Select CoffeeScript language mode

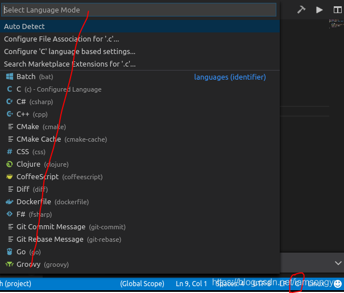click(x=140, y=177)
